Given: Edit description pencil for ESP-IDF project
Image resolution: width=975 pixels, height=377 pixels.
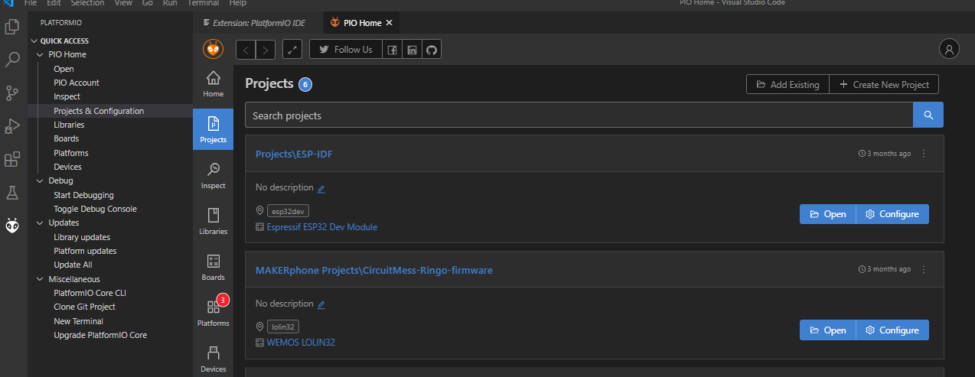Looking at the screenshot, I should [x=321, y=188].
